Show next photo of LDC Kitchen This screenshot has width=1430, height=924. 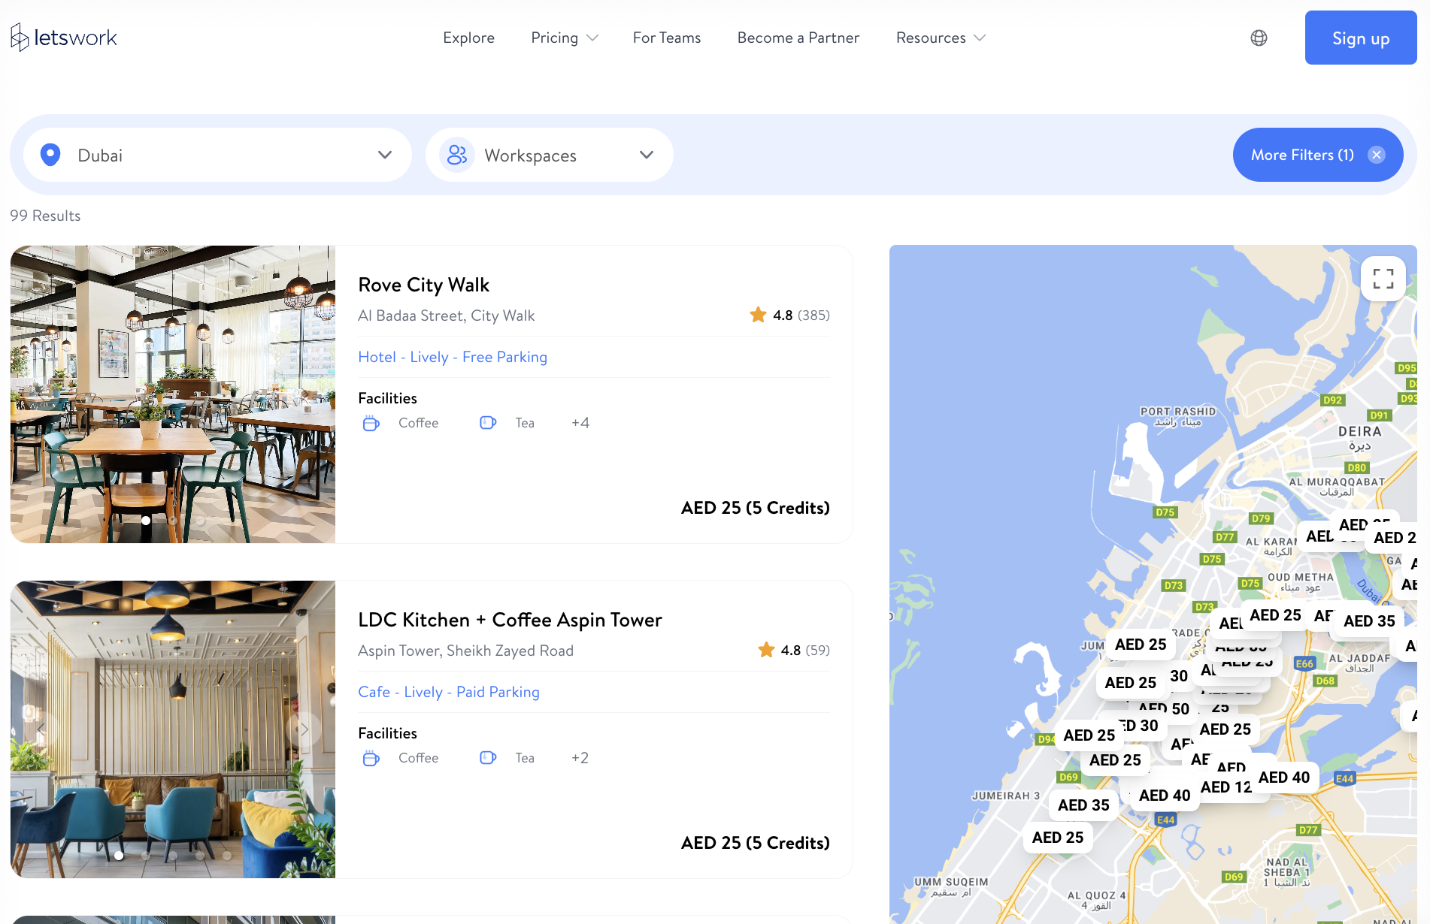[x=304, y=729]
